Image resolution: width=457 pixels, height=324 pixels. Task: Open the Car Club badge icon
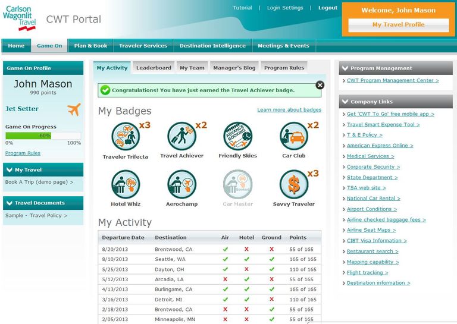[x=293, y=136]
